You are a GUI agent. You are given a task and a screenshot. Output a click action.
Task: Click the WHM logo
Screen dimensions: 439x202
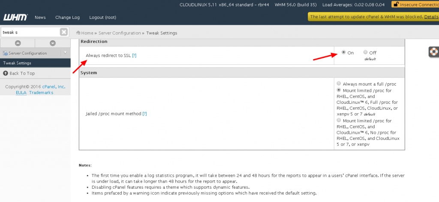point(15,18)
